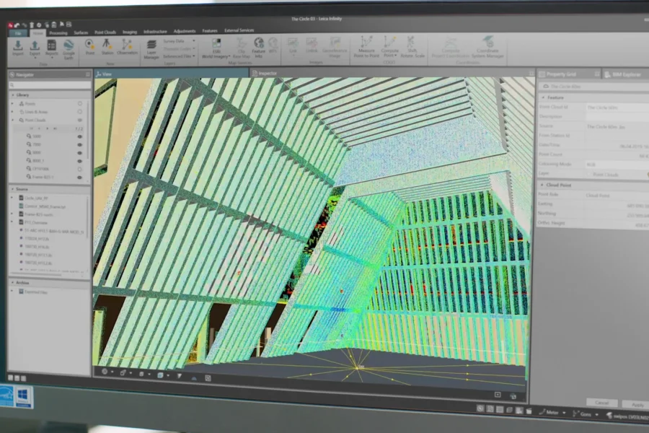Select the Shift, Rotate, Scale tool
The image size is (649, 433).
(x=412, y=47)
